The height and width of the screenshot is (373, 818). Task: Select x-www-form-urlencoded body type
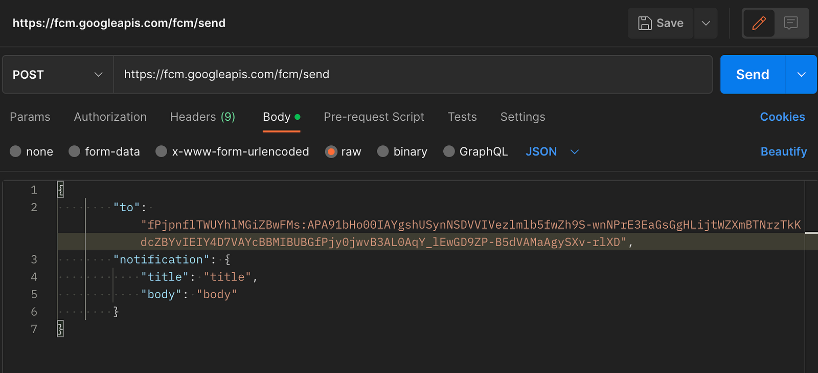point(233,151)
